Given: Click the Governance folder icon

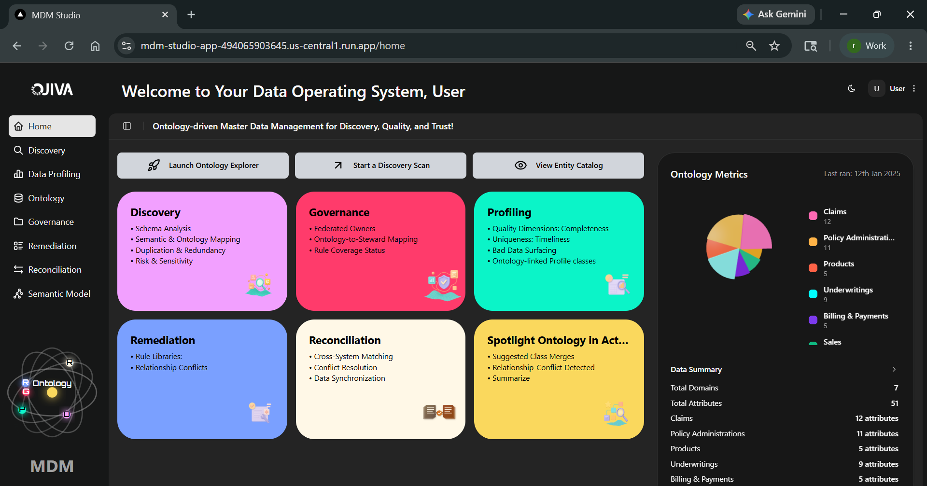Looking at the screenshot, I should pyautogui.click(x=18, y=222).
